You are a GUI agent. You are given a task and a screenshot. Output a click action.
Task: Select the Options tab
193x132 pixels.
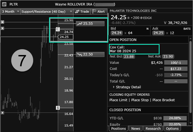point(172,128)
